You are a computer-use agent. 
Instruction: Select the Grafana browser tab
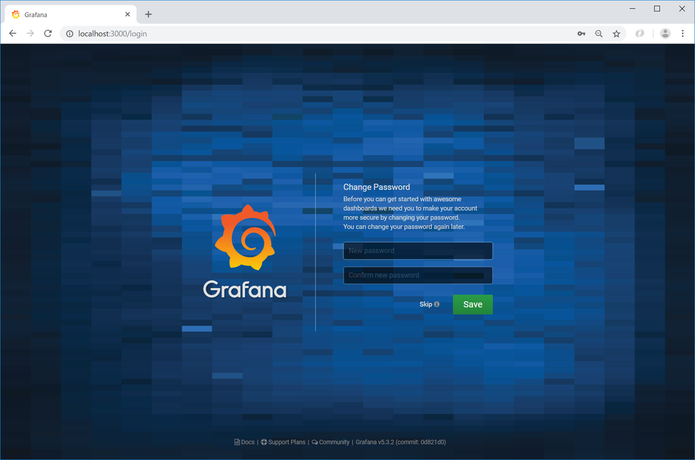(x=71, y=15)
